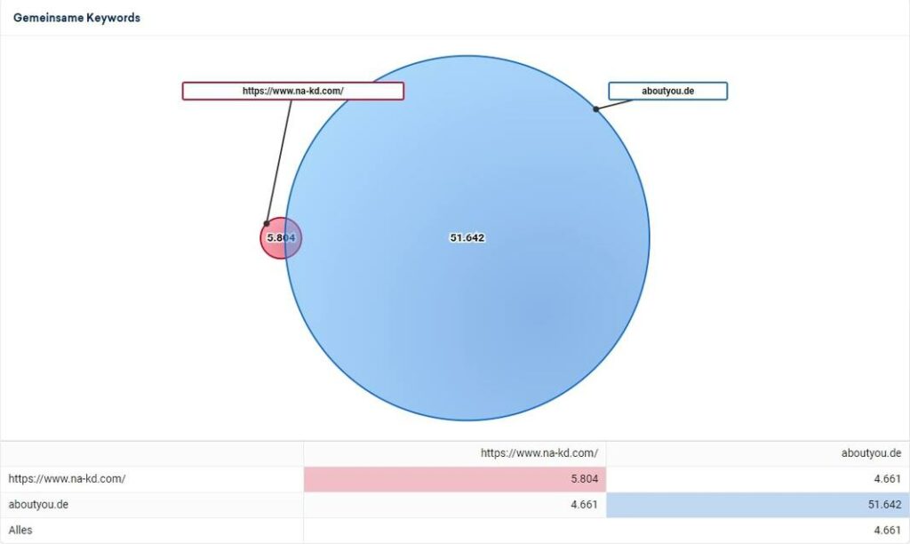Image resolution: width=910 pixels, height=544 pixels.
Task: Click the 4.661 value in the Alles row
Action: (885, 531)
